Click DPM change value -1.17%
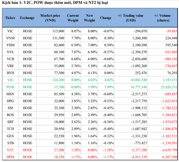 [x=108, y=157]
